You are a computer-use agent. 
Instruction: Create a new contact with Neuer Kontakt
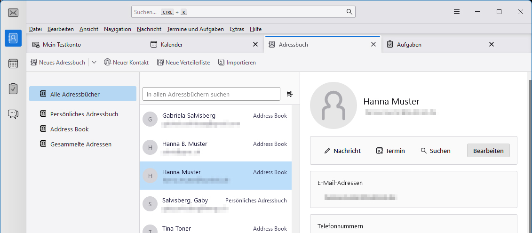(x=126, y=62)
